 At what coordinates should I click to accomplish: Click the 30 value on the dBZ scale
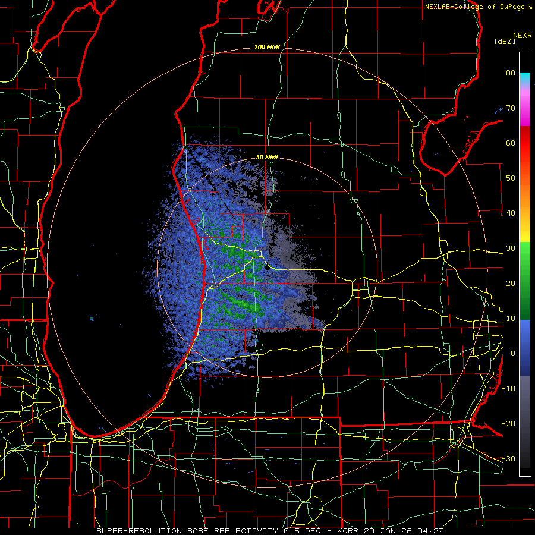[511, 248]
